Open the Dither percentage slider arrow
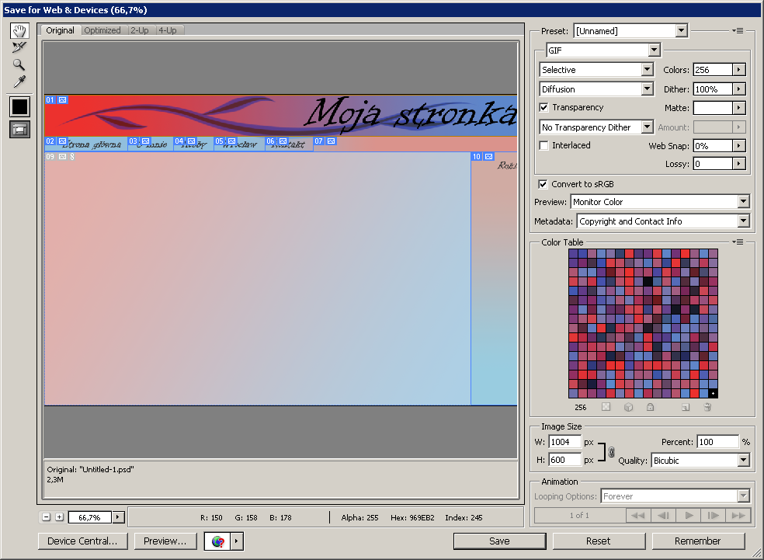The height and width of the screenshot is (560, 764). (x=739, y=89)
